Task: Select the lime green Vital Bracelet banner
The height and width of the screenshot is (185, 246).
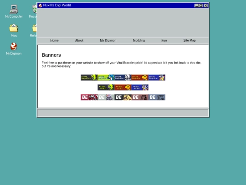Action: [x=106, y=78]
